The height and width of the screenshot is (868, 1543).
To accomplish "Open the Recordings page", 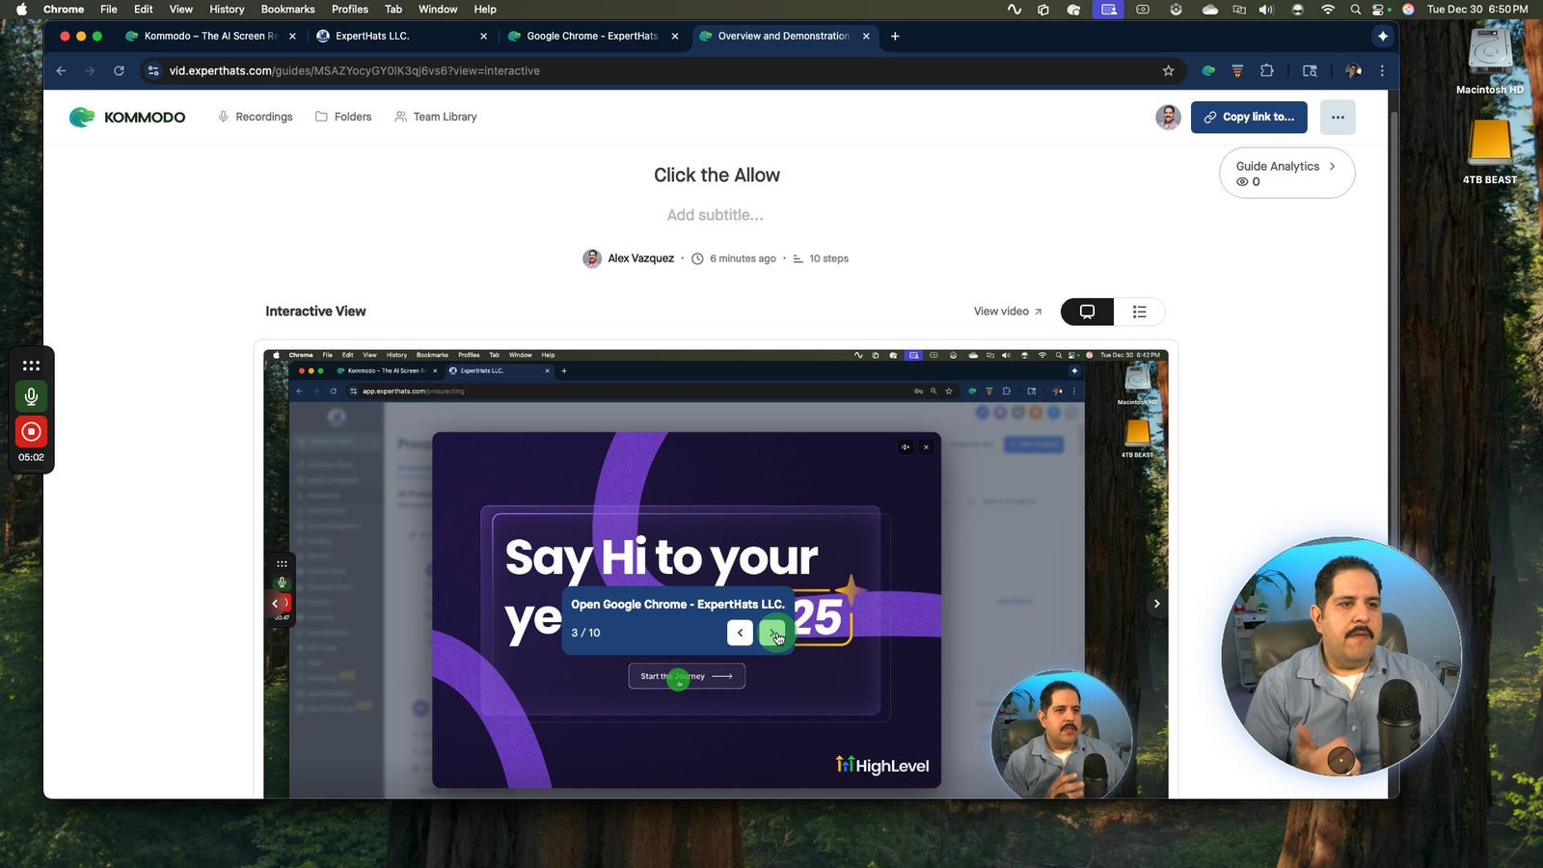I will pos(256,117).
